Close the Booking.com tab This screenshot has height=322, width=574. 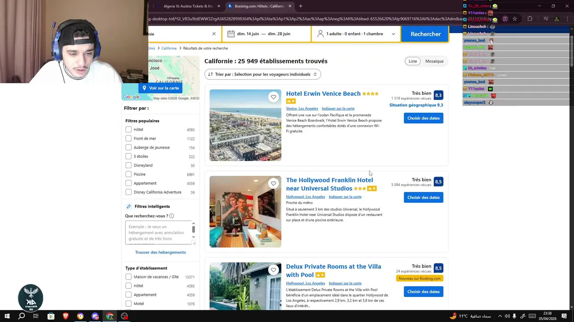click(x=290, y=6)
